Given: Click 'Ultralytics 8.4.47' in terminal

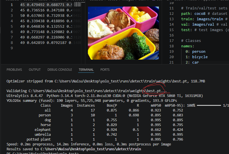Looking at the screenshot, I should point(25,96).
